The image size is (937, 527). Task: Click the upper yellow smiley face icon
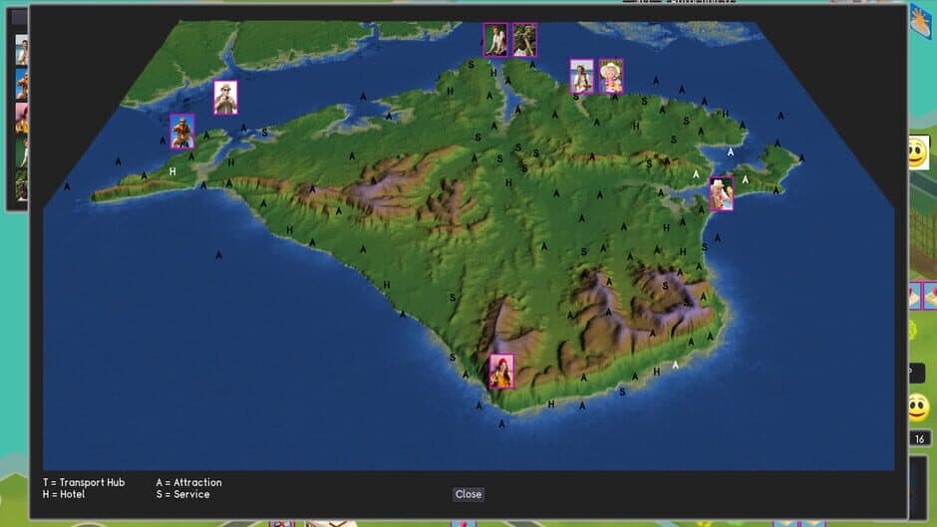(918, 152)
